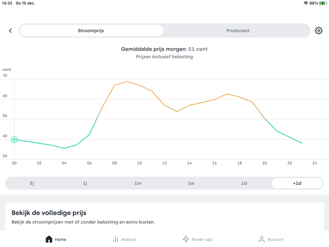Open the settings gear icon
The width and height of the screenshot is (329, 247).
pos(319,30)
